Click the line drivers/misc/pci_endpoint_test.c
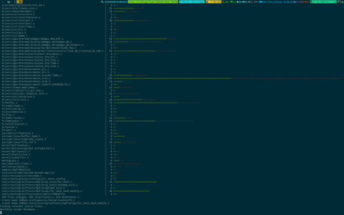This screenshot has width=344, height=215. tap(24, 94)
